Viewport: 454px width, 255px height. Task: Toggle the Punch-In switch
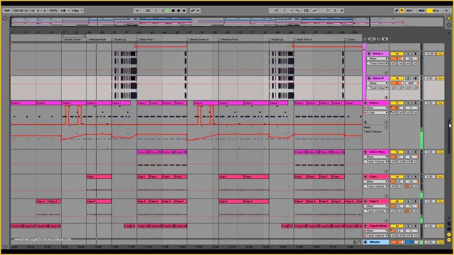point(298,11)
